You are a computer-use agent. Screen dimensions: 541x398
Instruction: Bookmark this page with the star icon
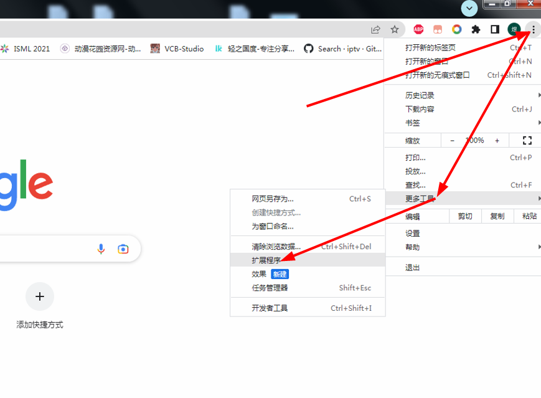(x=395, y=29)
